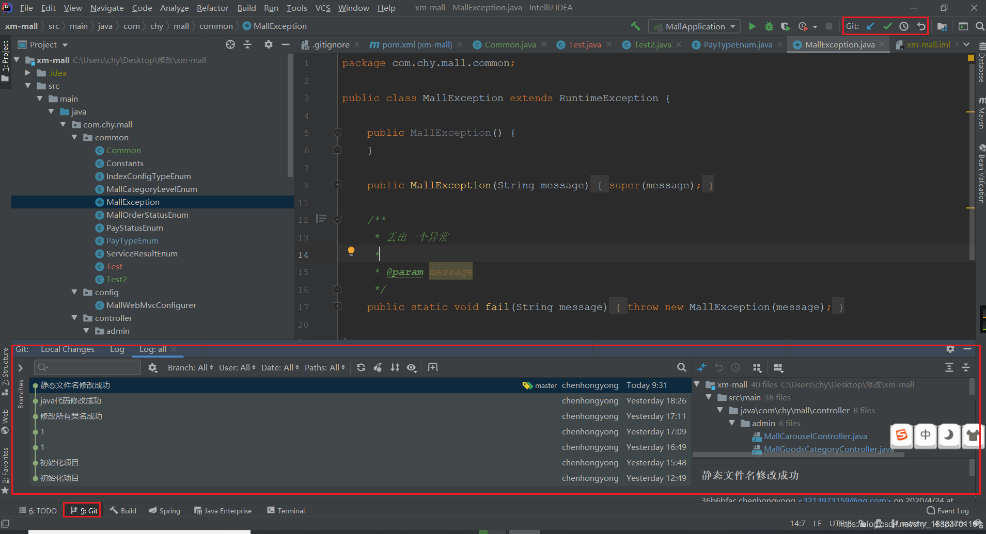This screenshot has height=534, width=986.
Task: Open the Paths: All filter
Action: pyautogui.click(x=324, y=367)
